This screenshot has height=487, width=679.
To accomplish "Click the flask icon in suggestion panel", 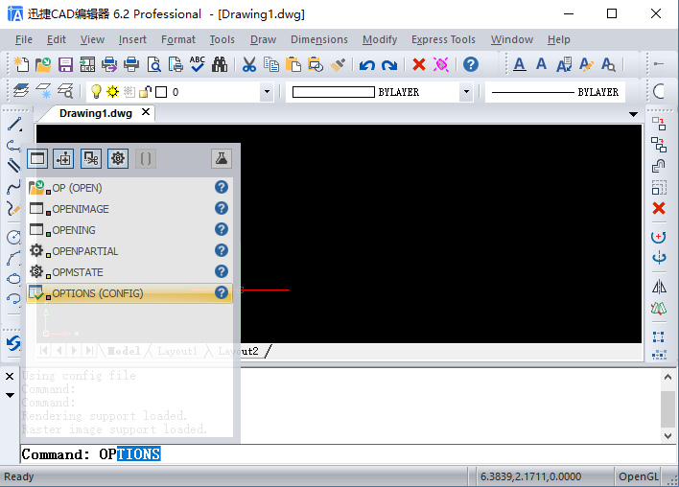I will coord(222,158).
